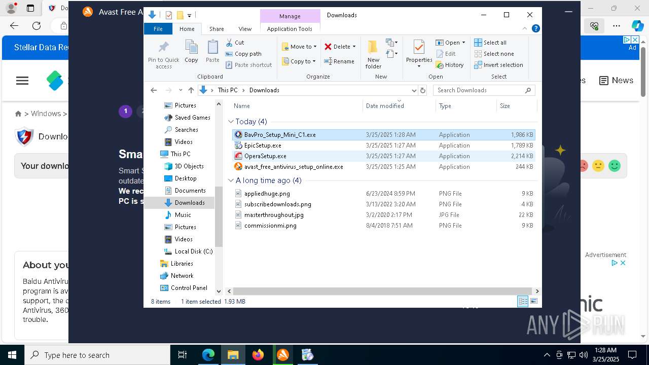Open the Copy to dropdown

(299, 61)
